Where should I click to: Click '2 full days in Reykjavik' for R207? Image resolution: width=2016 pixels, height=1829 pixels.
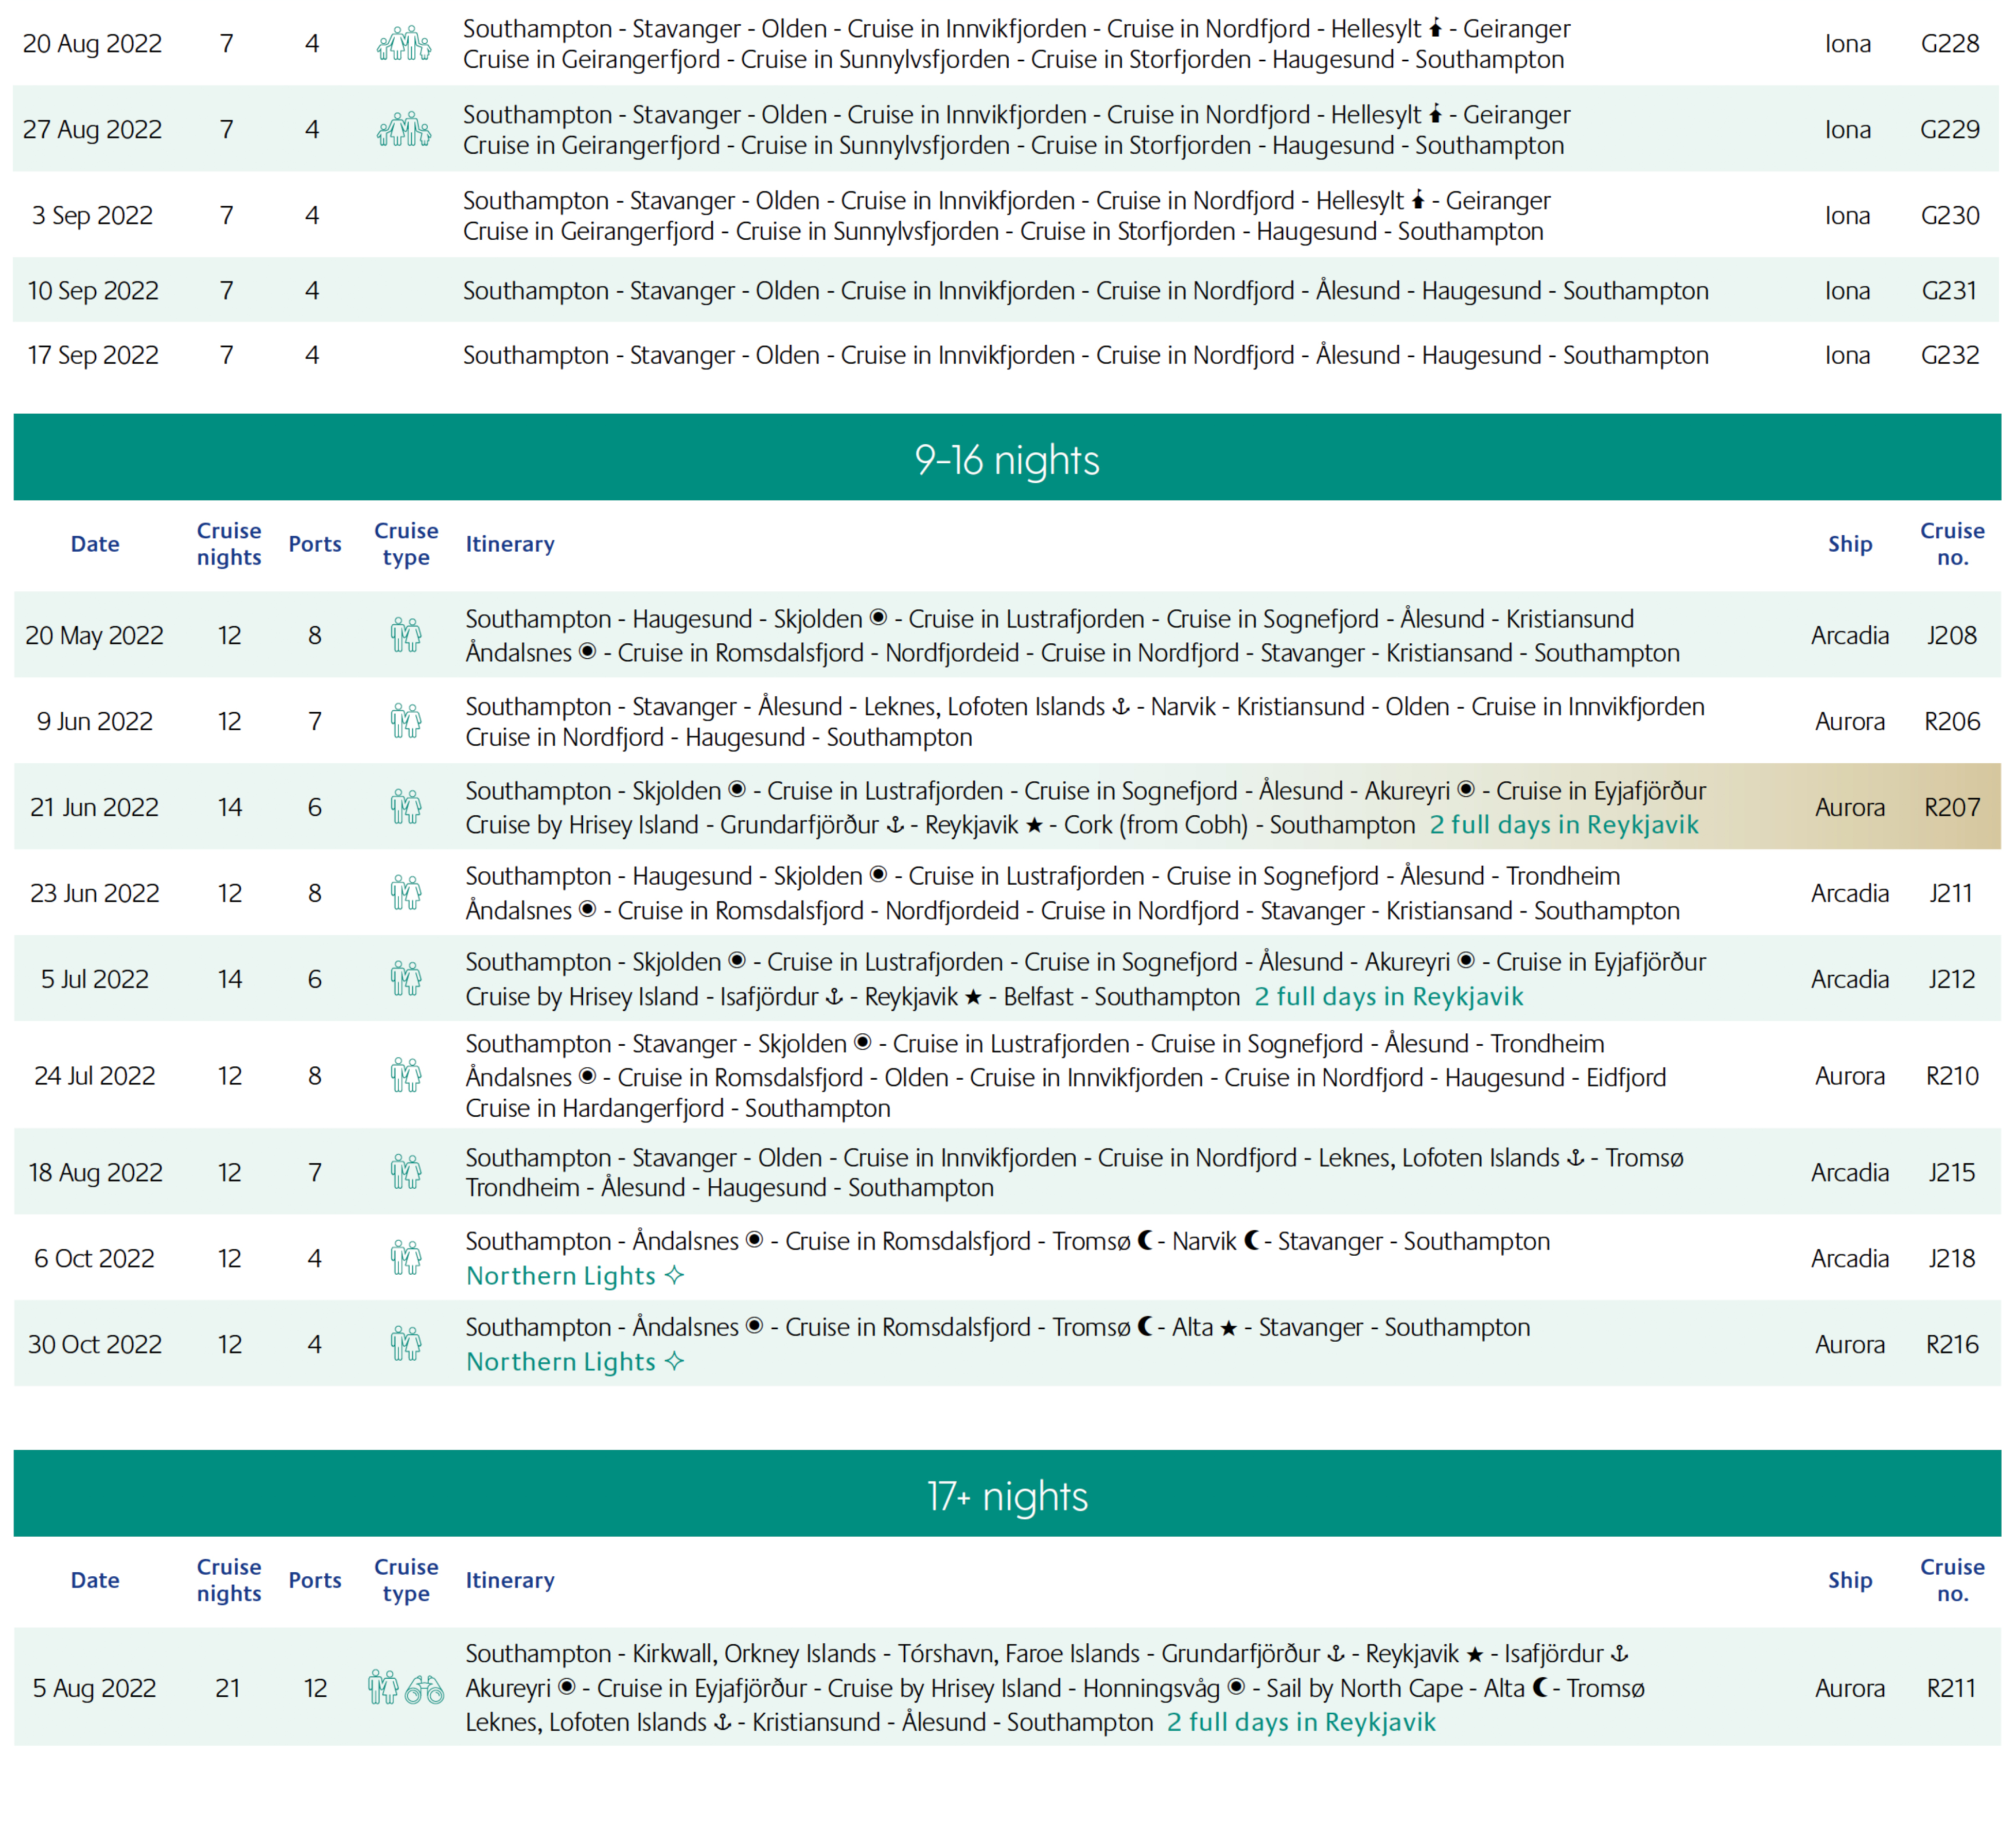point(1564,824)
